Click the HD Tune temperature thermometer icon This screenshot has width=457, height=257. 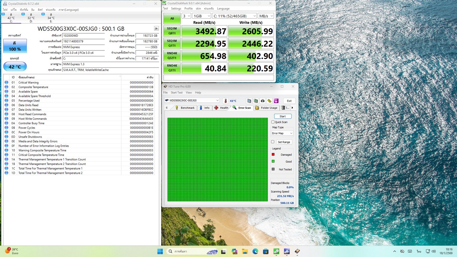pyautogui.click(x=226, y=101)
